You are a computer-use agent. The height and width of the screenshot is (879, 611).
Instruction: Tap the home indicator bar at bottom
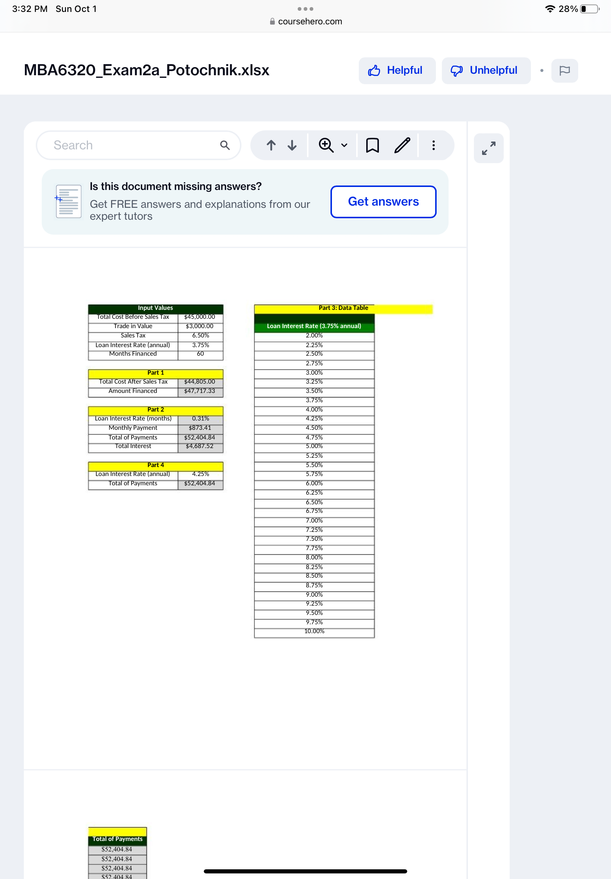click(305, 871)
